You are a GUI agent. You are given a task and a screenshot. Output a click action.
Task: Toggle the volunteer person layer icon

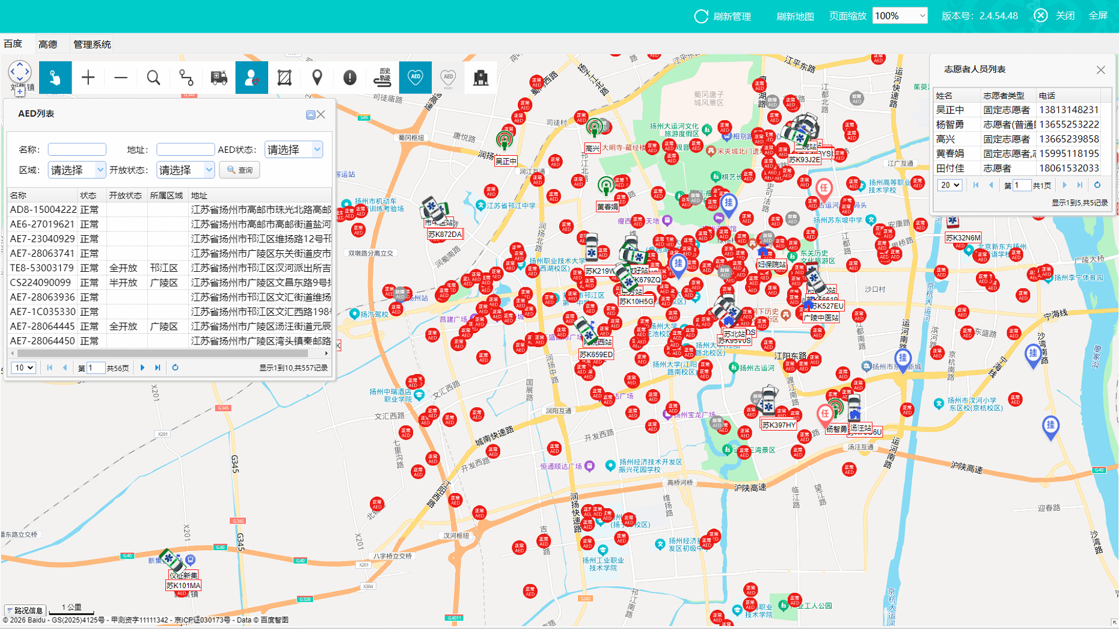click(251, 78)
